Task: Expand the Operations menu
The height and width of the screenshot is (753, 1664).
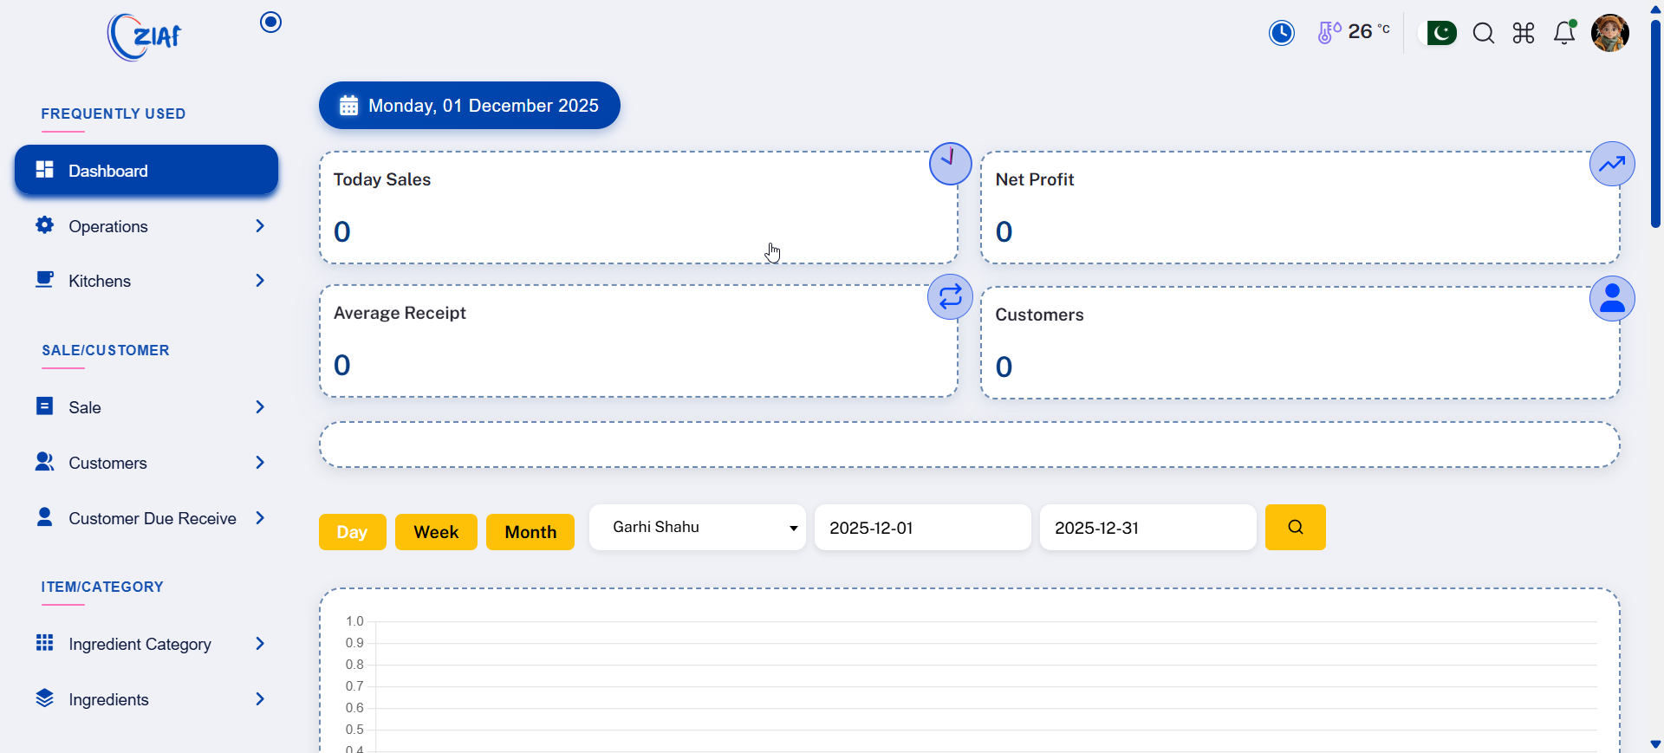Action: tap(147, 226)
